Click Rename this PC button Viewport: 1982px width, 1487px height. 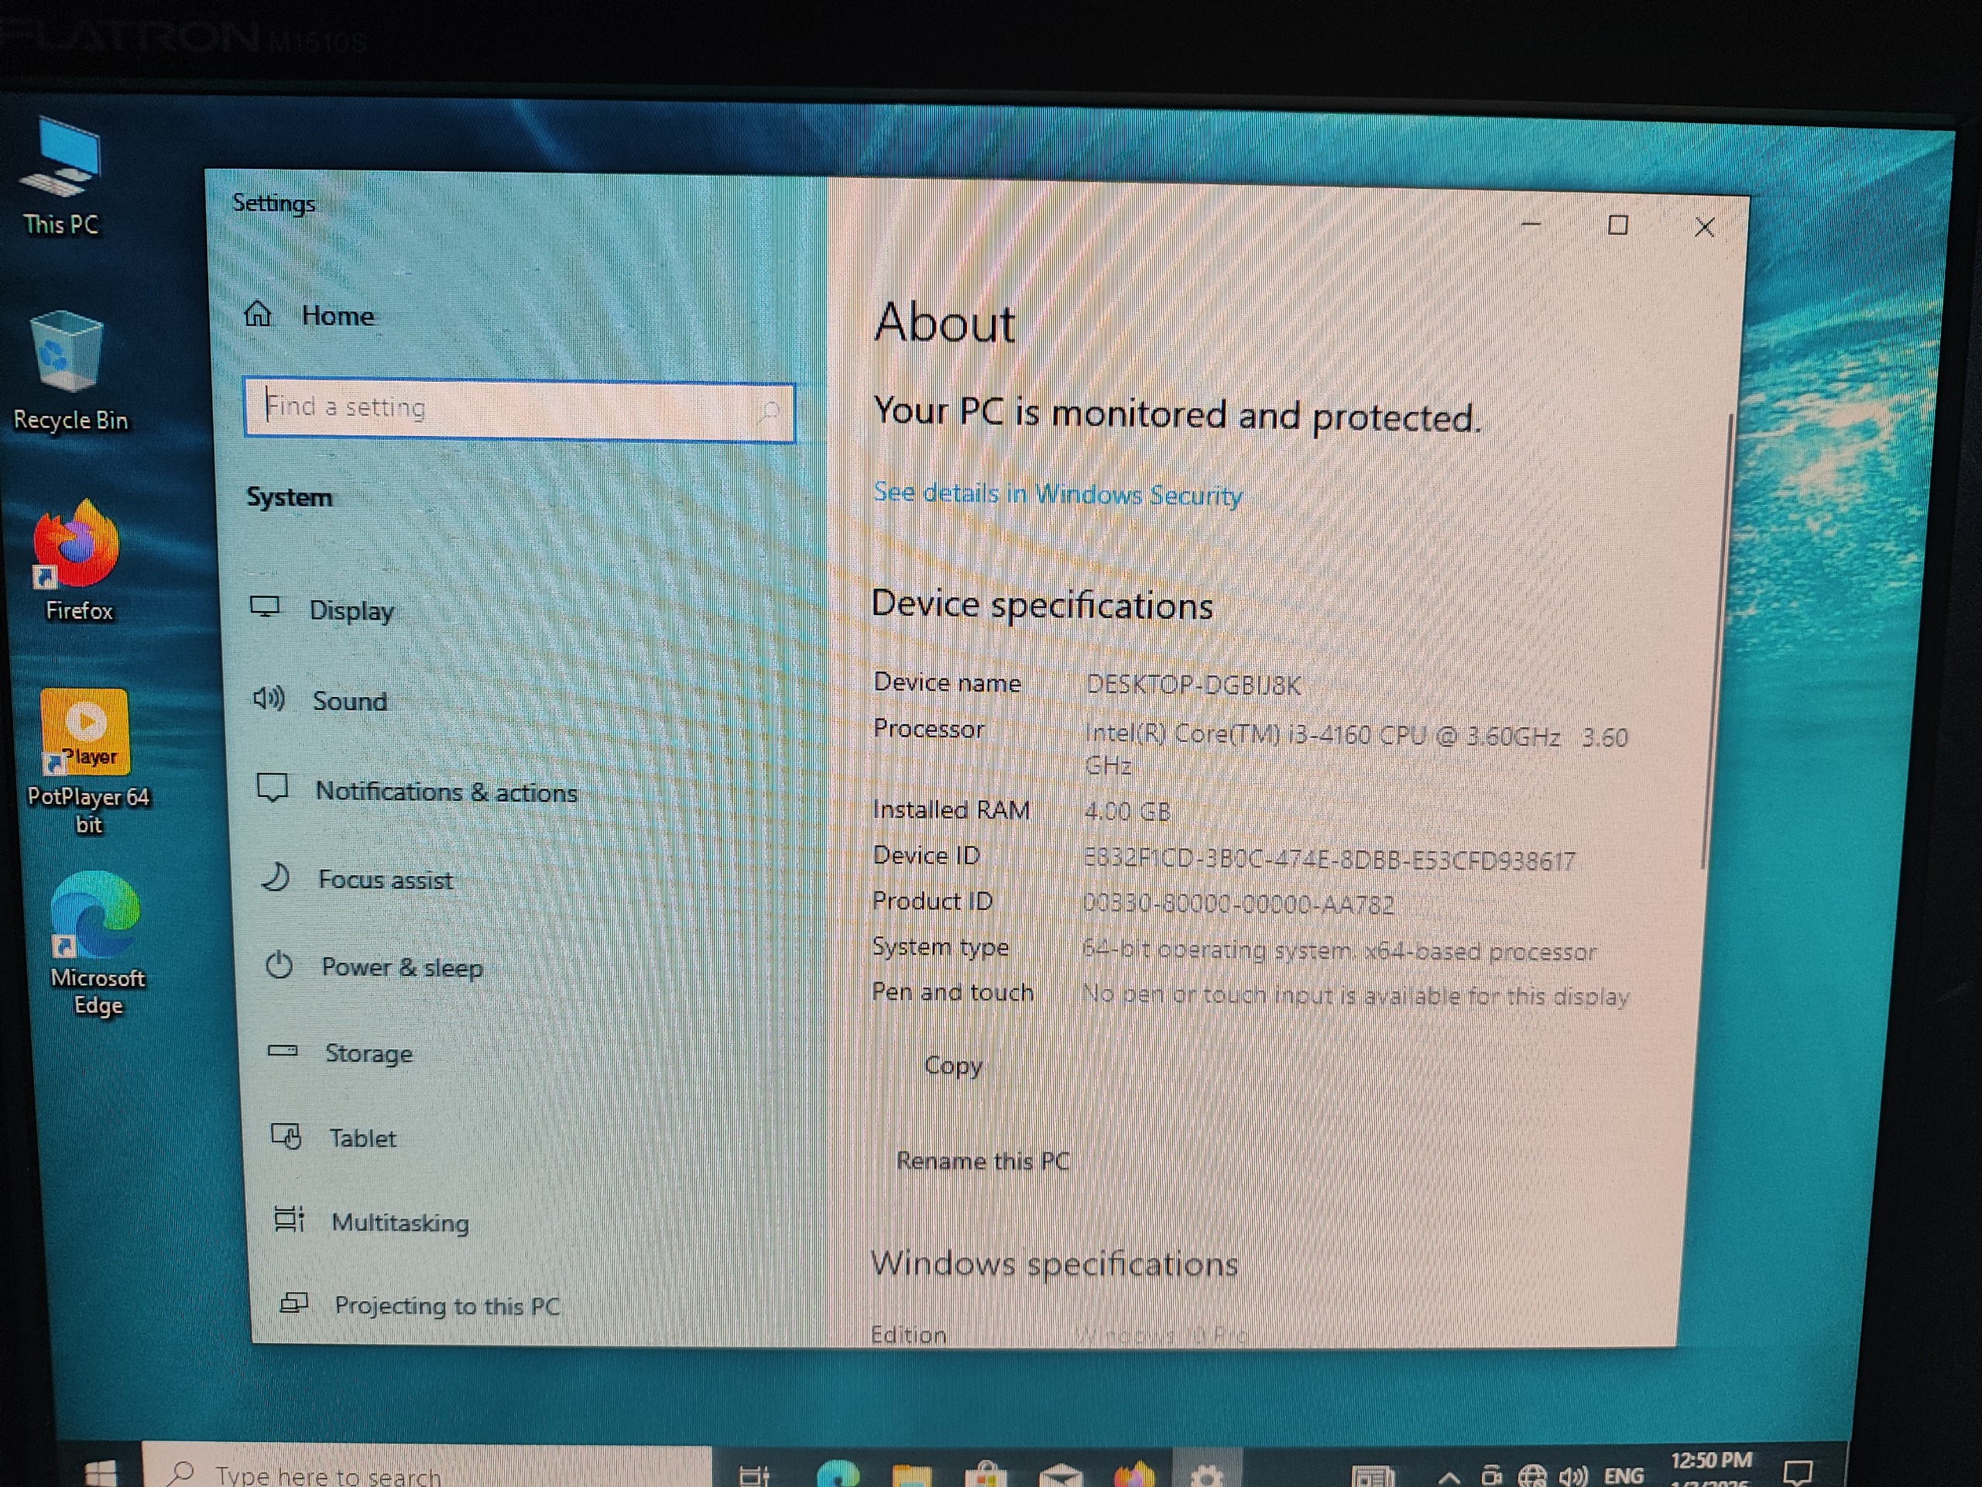point(983,1161)
